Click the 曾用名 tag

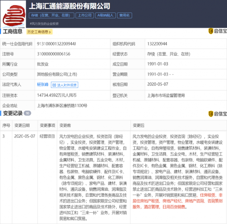click(124, 16)
